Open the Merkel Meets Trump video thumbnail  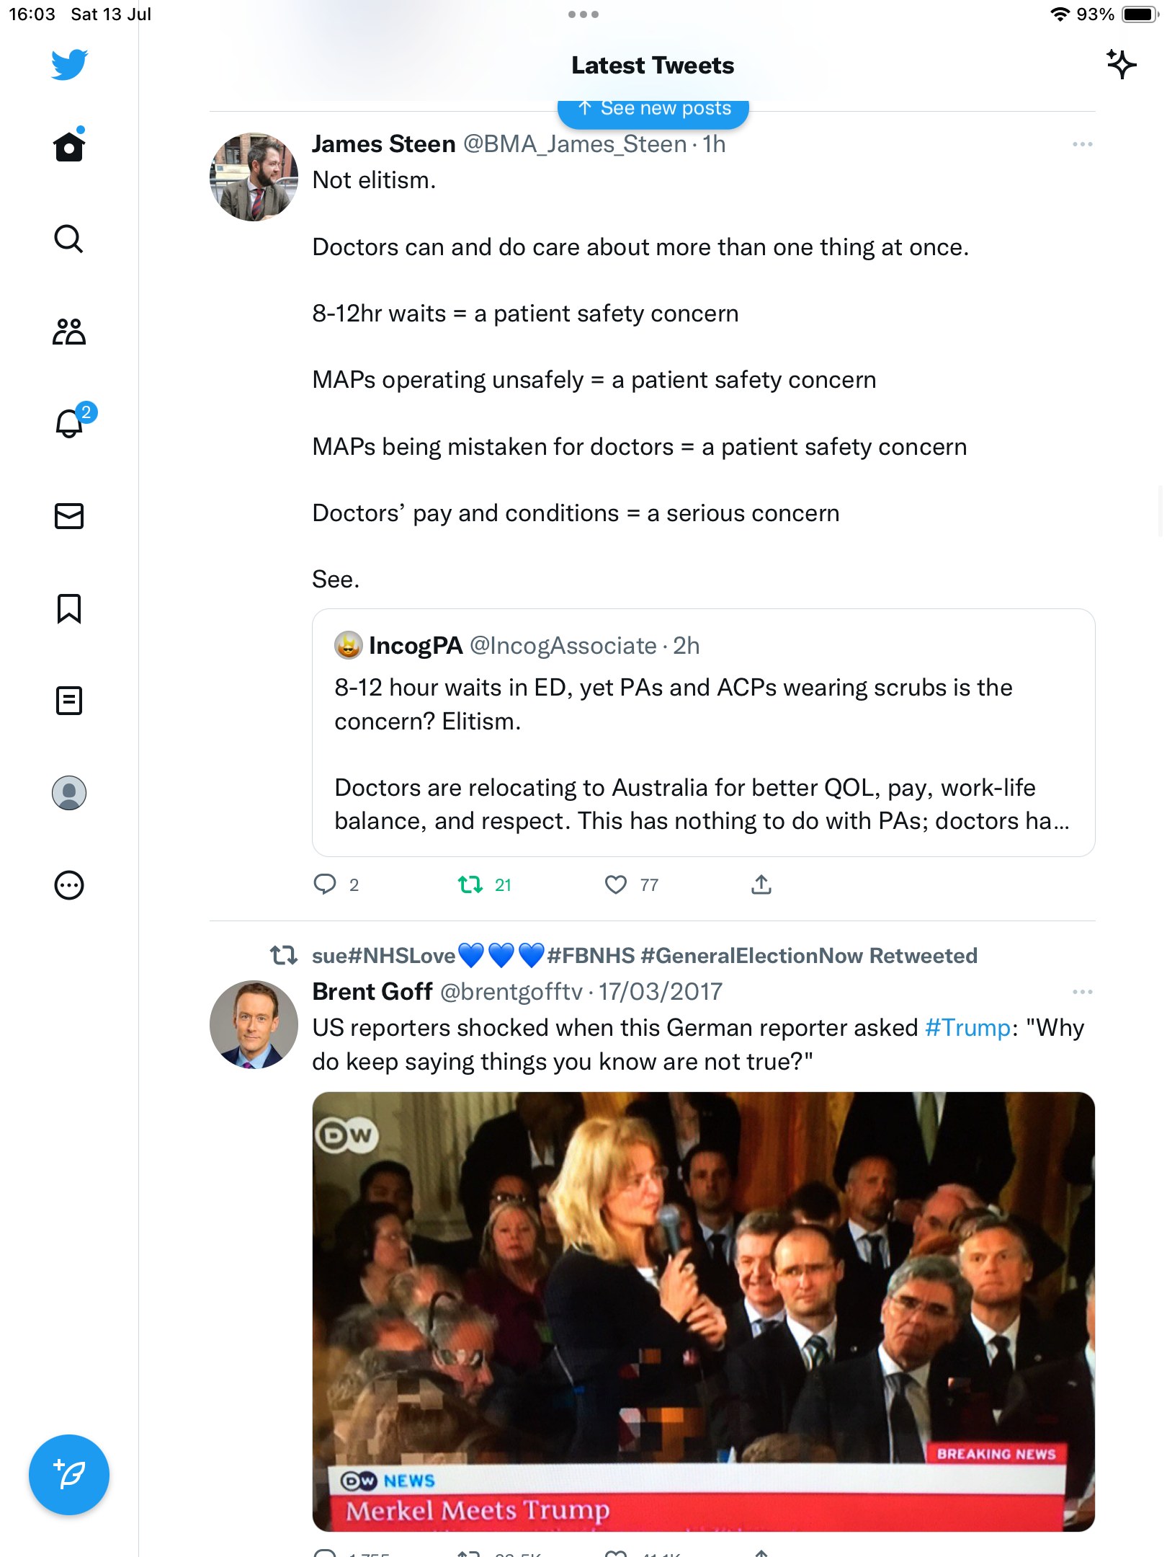(703, 1312)
